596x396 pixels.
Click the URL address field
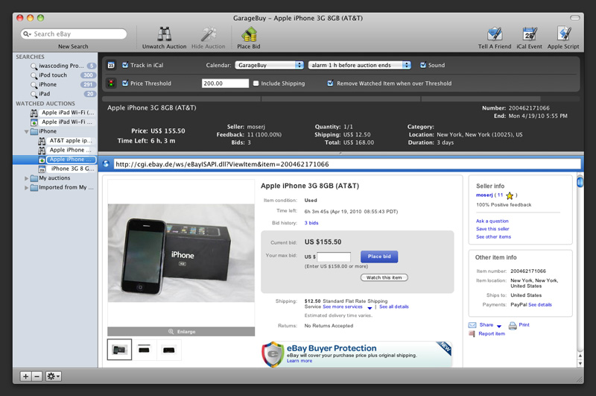click(346, 164)
